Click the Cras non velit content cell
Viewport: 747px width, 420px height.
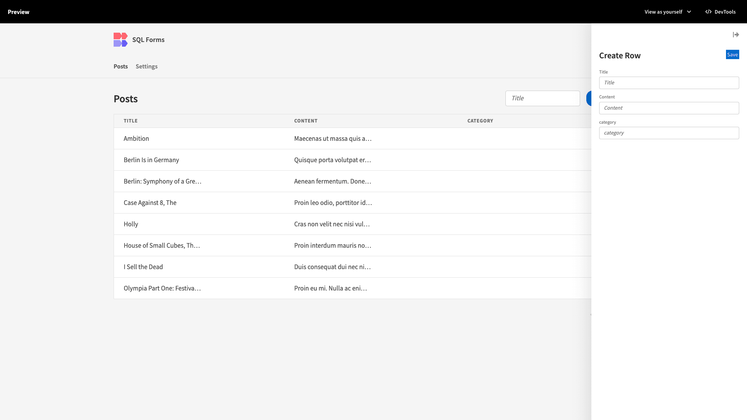332,224
